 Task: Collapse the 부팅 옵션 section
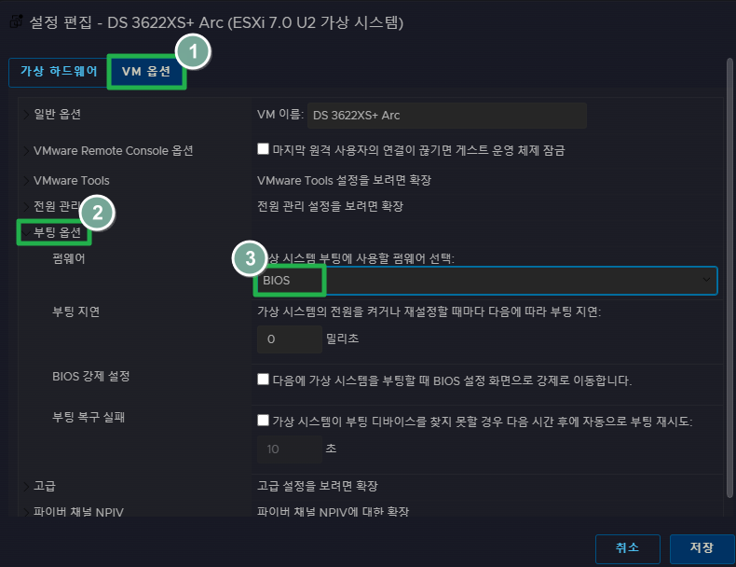coord(57,232)
